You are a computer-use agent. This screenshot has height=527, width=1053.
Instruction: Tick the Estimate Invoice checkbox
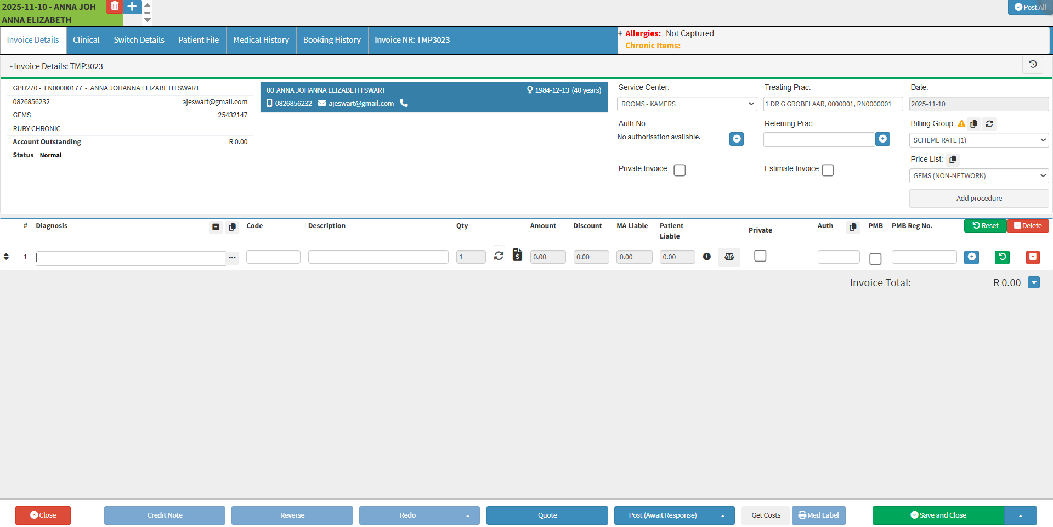click(828, 170)
